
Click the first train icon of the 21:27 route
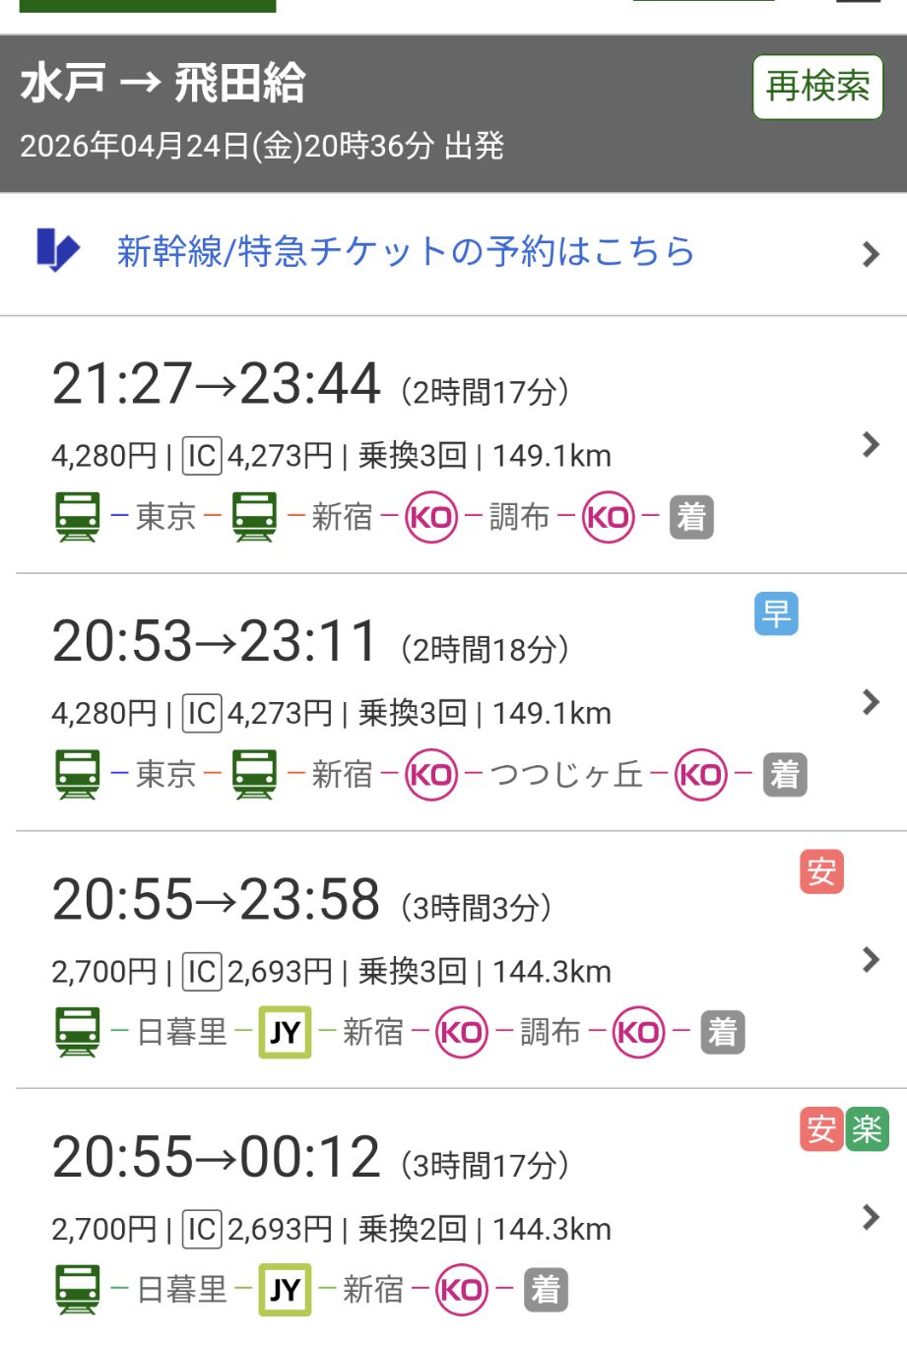coord(77,517)
